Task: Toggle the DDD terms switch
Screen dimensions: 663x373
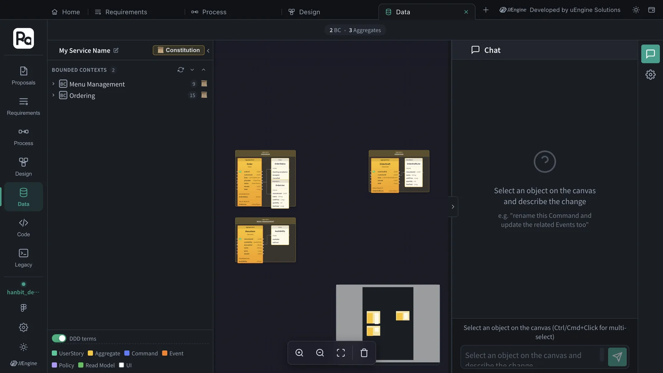Action: [x=59, y=338]
